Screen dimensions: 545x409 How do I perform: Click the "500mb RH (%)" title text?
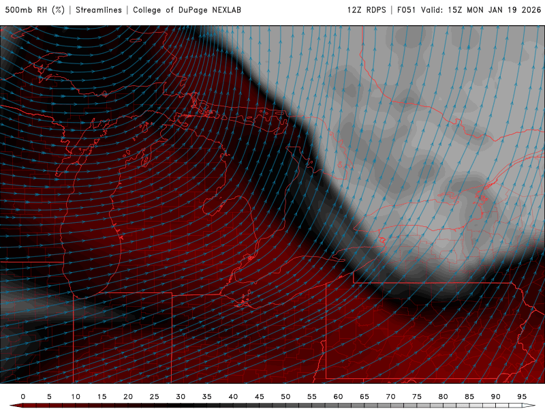[35, 10]
